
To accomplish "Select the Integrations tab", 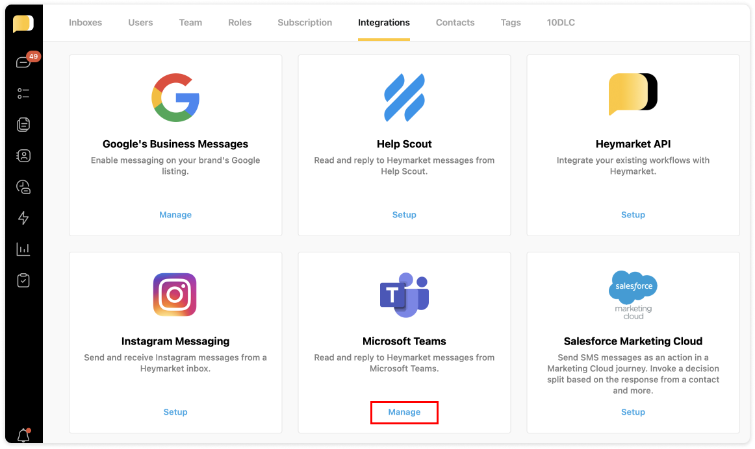I will coord(384,23).
